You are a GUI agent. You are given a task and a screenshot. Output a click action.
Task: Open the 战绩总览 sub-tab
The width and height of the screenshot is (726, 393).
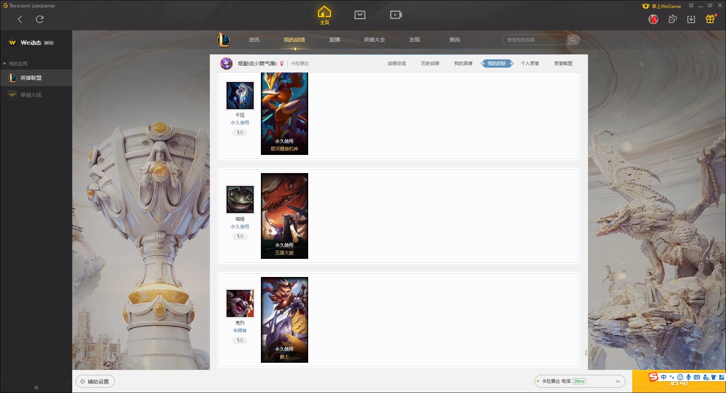point(397,63)
